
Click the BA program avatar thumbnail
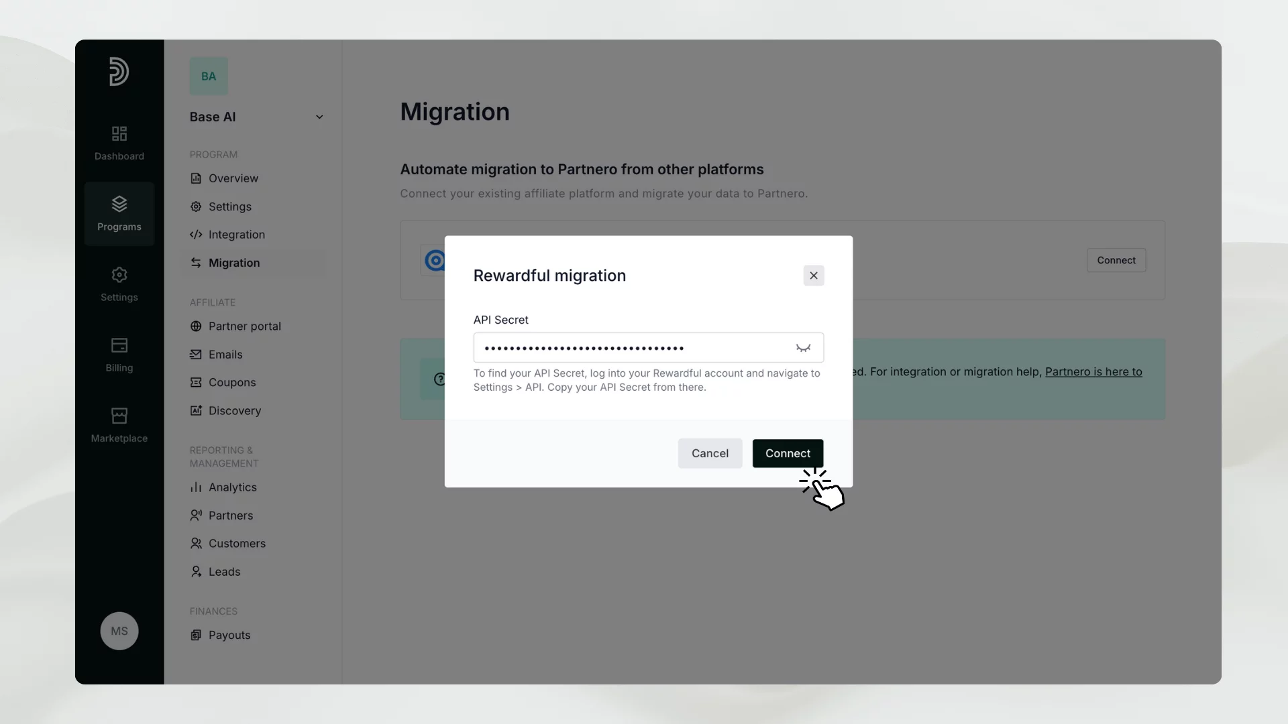point(209,76)
